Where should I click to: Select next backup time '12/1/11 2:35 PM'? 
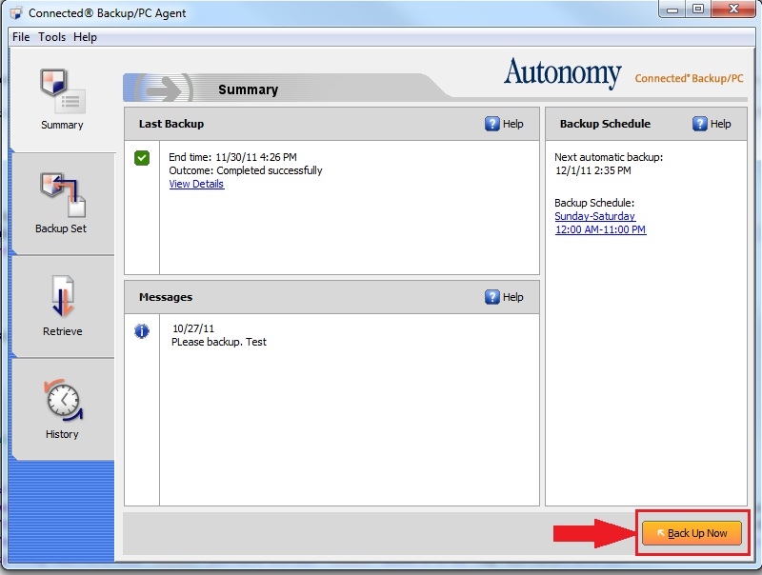click(x=593, y=170)
